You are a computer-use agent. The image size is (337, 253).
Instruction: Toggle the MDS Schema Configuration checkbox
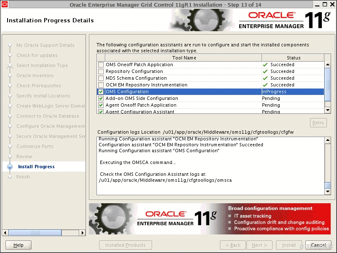click(101, 78)
